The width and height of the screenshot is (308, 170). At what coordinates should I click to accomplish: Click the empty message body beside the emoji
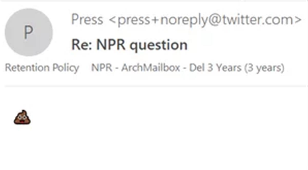[154, 118]
